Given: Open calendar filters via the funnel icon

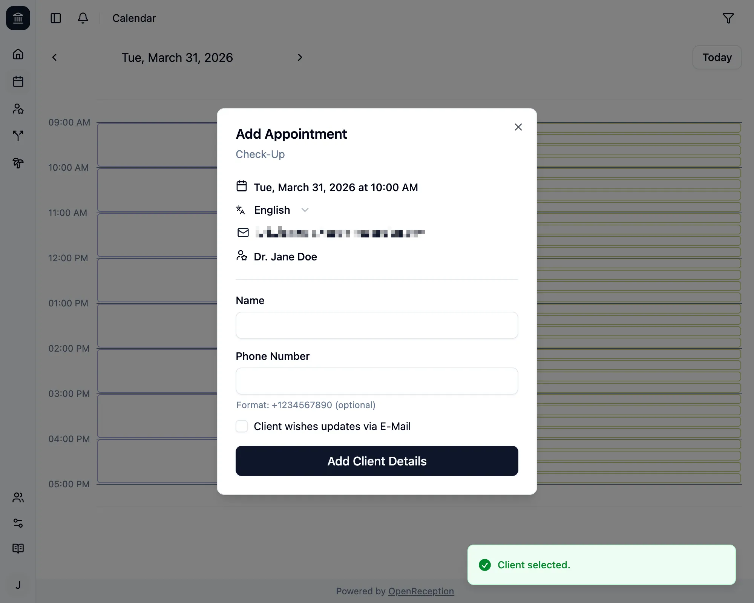Looking at the screenshot, I should pyautogui.click(x=728, y=18).
